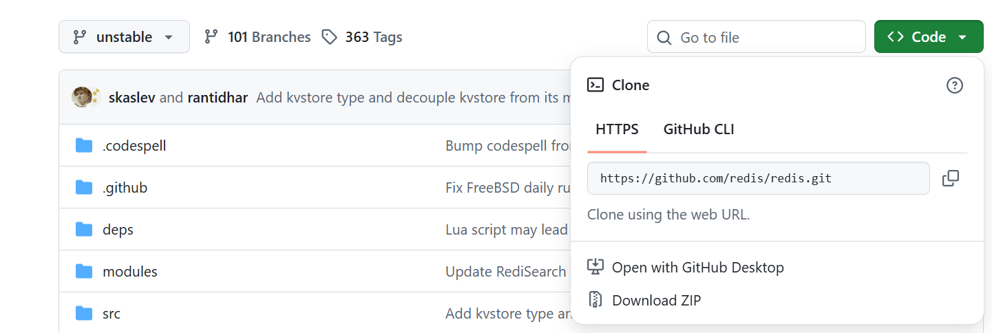This screenshot has width=992, height=333.
Task: Open the rantidhar author profile link
Action: 218,97
